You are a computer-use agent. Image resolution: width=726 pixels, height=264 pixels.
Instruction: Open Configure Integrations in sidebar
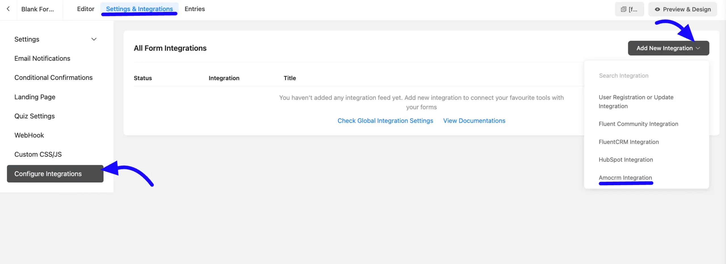coord(48,174)
